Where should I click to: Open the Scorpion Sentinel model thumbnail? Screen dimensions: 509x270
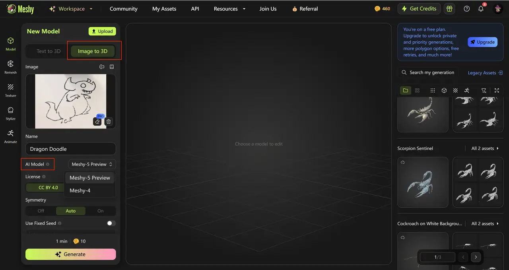tap(423, 182)
